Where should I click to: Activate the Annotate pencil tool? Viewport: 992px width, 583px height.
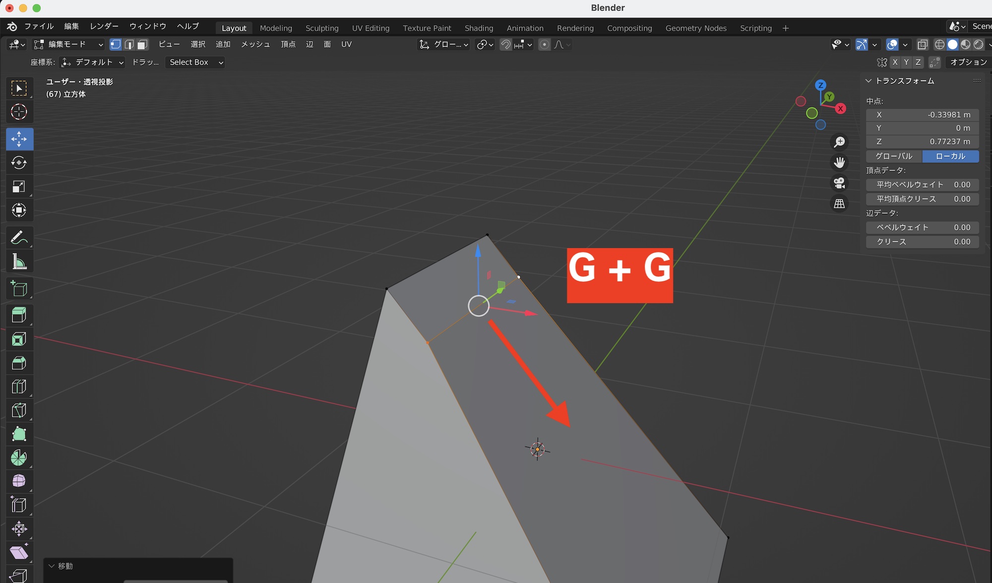tap(19, 237)
